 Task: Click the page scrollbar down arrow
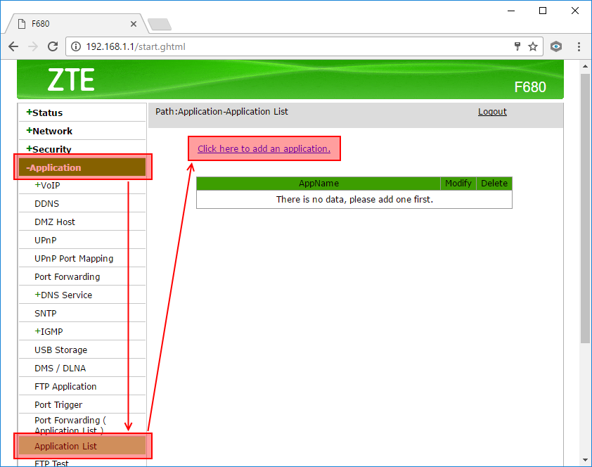click(x=585, y=460)
